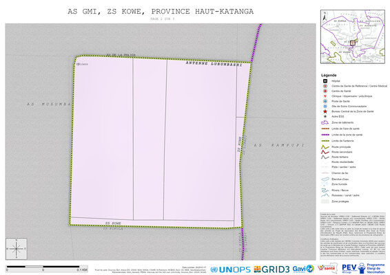Viewport: 390px width, 275px height.
Task: Click the 'Légende' heading
Action: (329, 75)
